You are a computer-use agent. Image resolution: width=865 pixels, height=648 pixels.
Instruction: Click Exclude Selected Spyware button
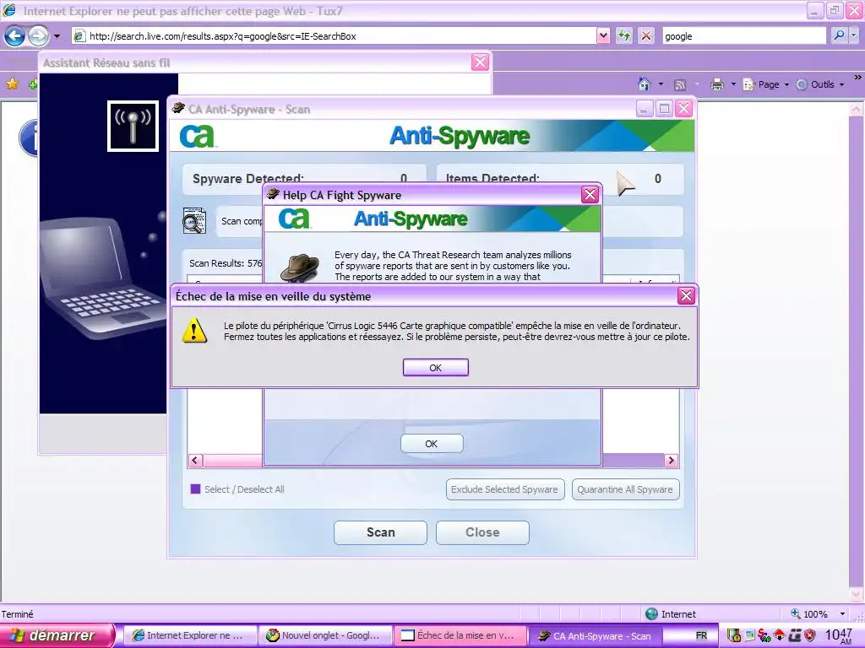[x=505, y=489]
